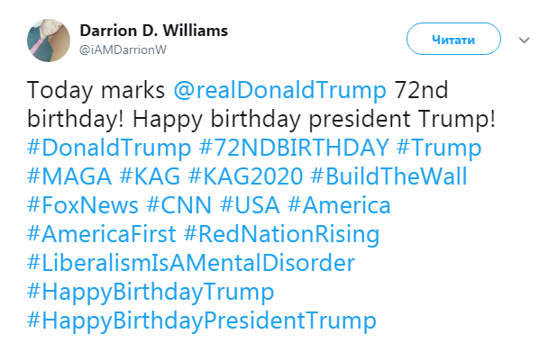This screenshot has height=343, width=557.
Task: Open the #USA hashtag
Action: pos(250,205)
